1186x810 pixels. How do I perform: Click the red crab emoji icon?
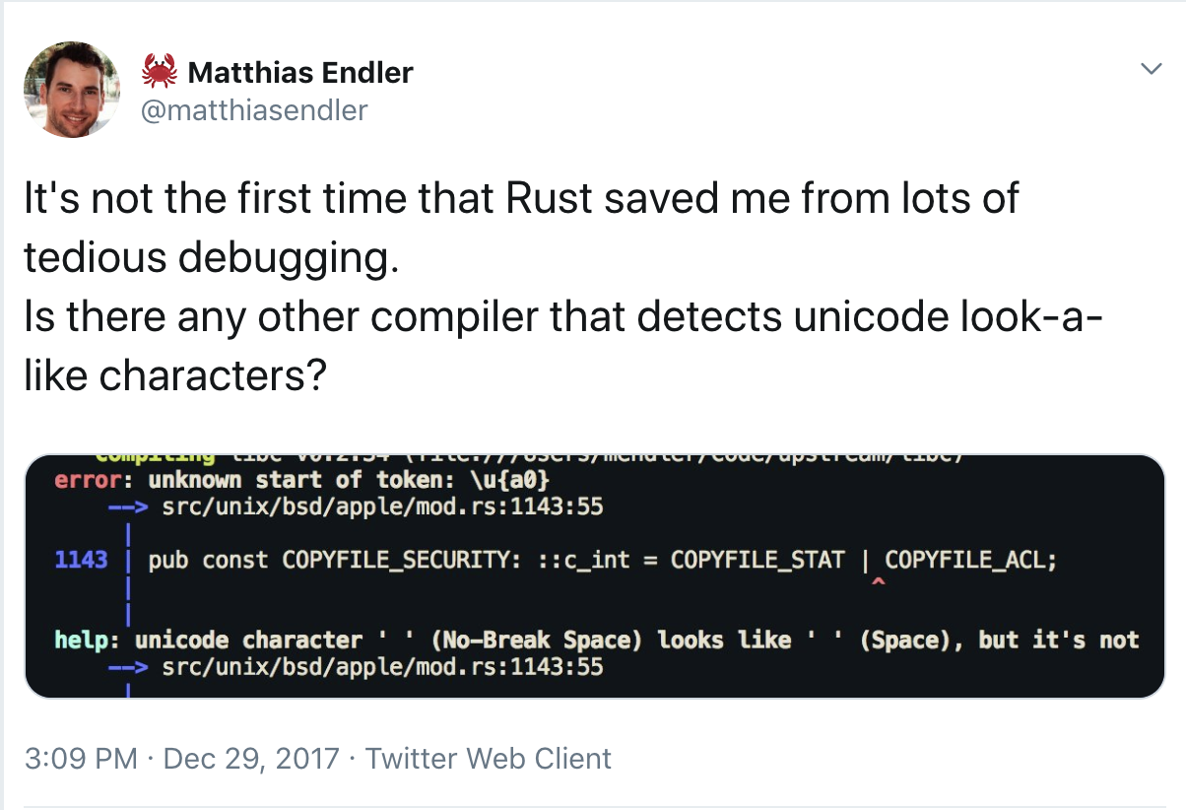(x=160, y=71)
